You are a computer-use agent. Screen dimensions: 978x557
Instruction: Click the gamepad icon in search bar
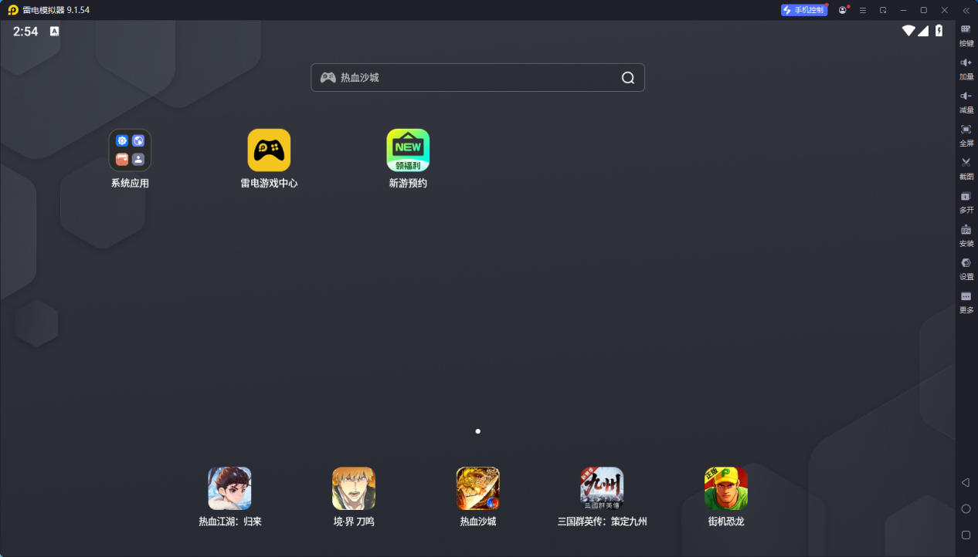328,78
